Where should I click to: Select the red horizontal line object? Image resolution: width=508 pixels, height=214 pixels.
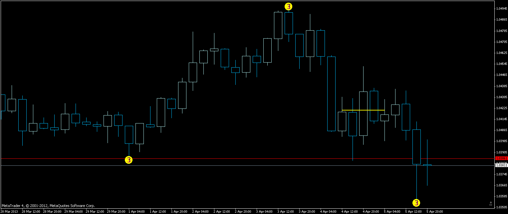click(x=233, y=159)
